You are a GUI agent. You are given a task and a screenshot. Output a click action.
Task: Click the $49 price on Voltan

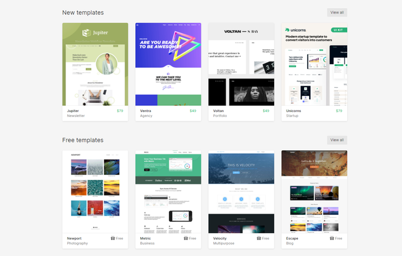[x=266, y=111]
